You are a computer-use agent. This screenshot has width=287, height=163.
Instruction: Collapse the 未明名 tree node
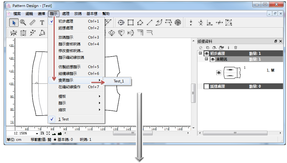(206, 59)
